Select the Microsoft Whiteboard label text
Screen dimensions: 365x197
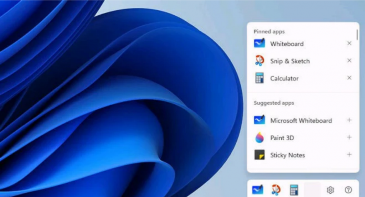(301, 120)
